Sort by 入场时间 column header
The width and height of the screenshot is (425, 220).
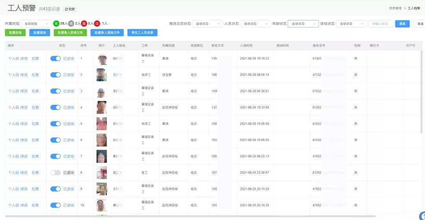pos(246,46)
